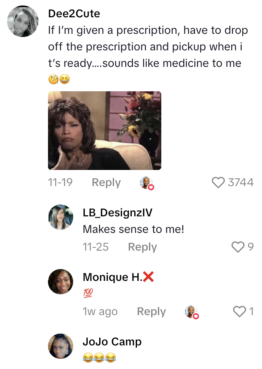Like Dee2Cute's comment with the heart
Viewport: 262px width, 369px height.
click(218, 183)
